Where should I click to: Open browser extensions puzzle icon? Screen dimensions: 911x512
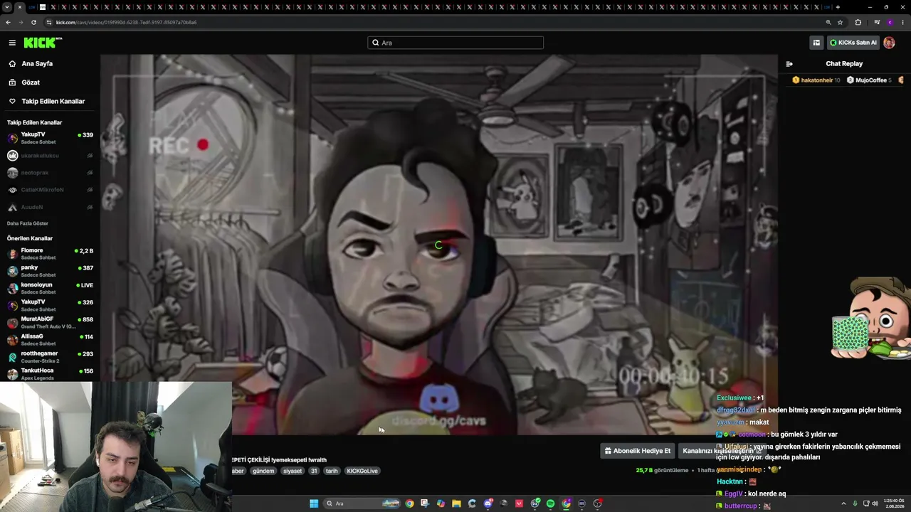point(858,22)
